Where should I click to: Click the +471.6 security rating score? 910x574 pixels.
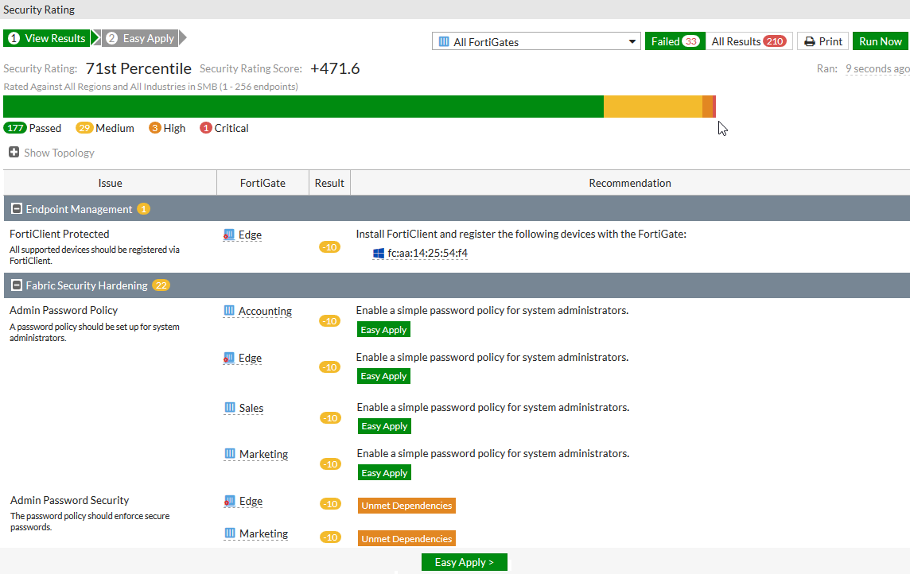tap(335, 68)
